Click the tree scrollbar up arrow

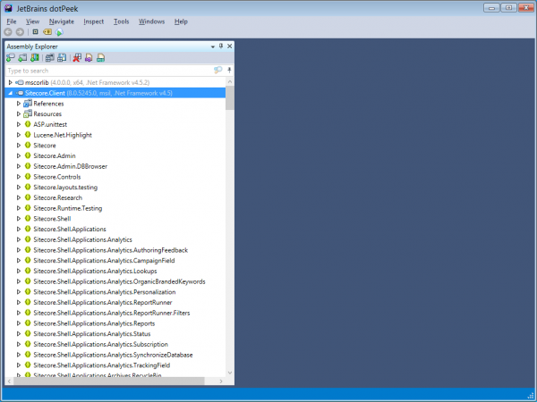click(x=230, y=81)
